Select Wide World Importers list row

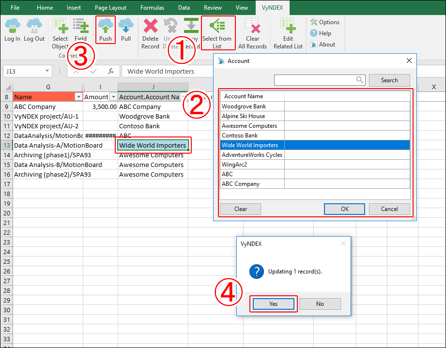(x=315, y=145)
